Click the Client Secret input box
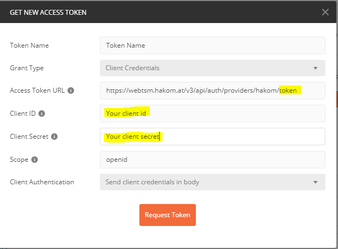Screen dimensions: 338x249 pos(212,137)
